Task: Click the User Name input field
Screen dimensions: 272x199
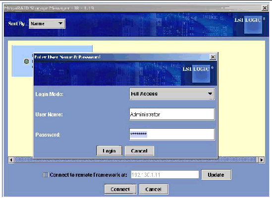Action: (x=172, y=114)
